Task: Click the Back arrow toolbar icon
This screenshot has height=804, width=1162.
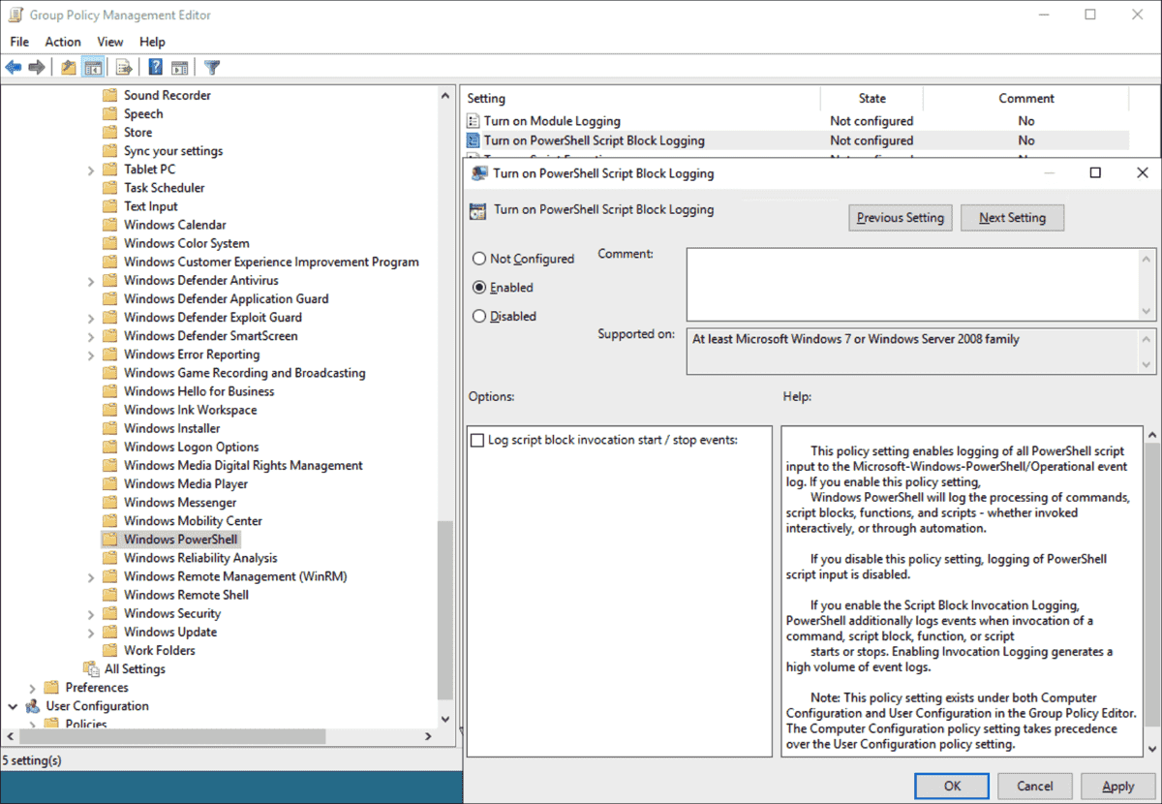Action: 14,67
